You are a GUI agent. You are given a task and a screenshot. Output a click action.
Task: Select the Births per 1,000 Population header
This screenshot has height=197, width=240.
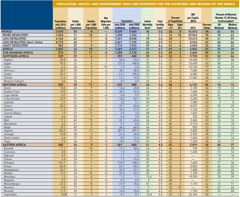click(75, 24)
